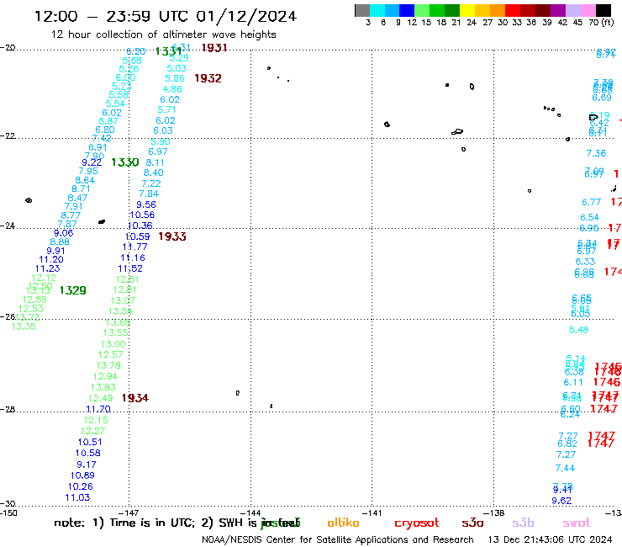The image size is (622, 547).
Task: Click the '13 Dec 21:43:06 UTC 2024' timestamp
Action: [550, 540]
